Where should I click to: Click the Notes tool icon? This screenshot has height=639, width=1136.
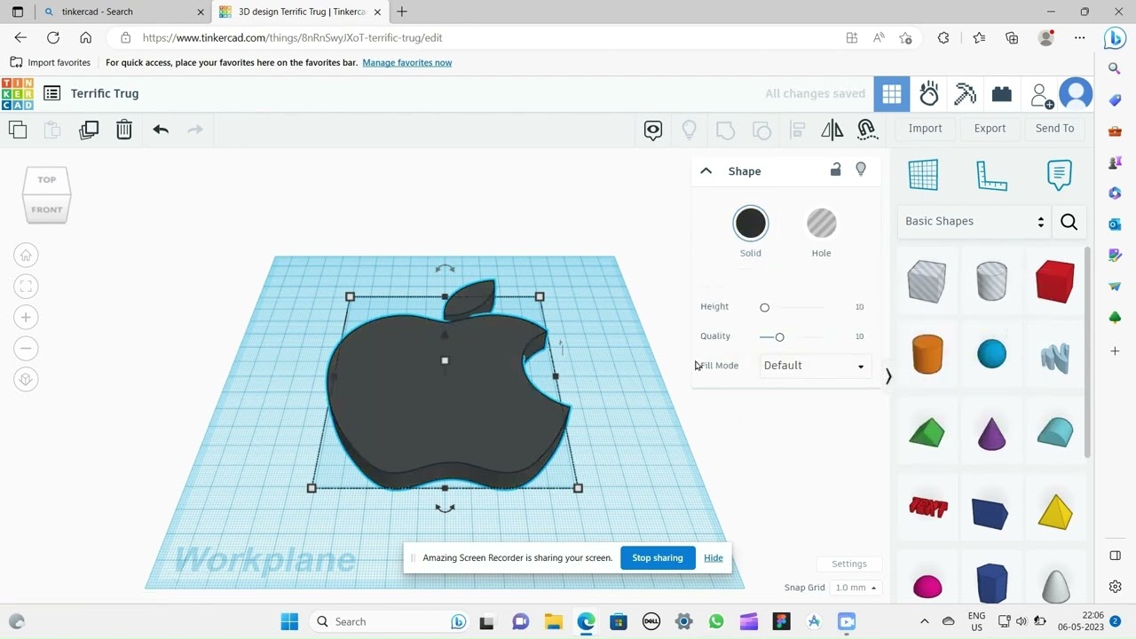pos(1059,175)
